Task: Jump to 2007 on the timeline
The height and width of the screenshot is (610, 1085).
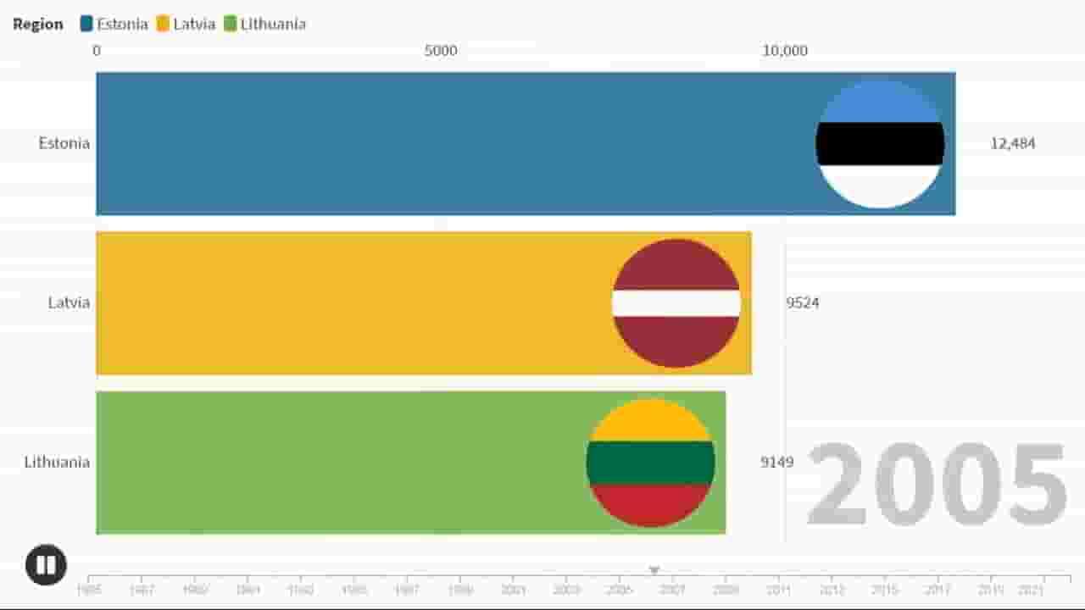Action: [673, 590]
